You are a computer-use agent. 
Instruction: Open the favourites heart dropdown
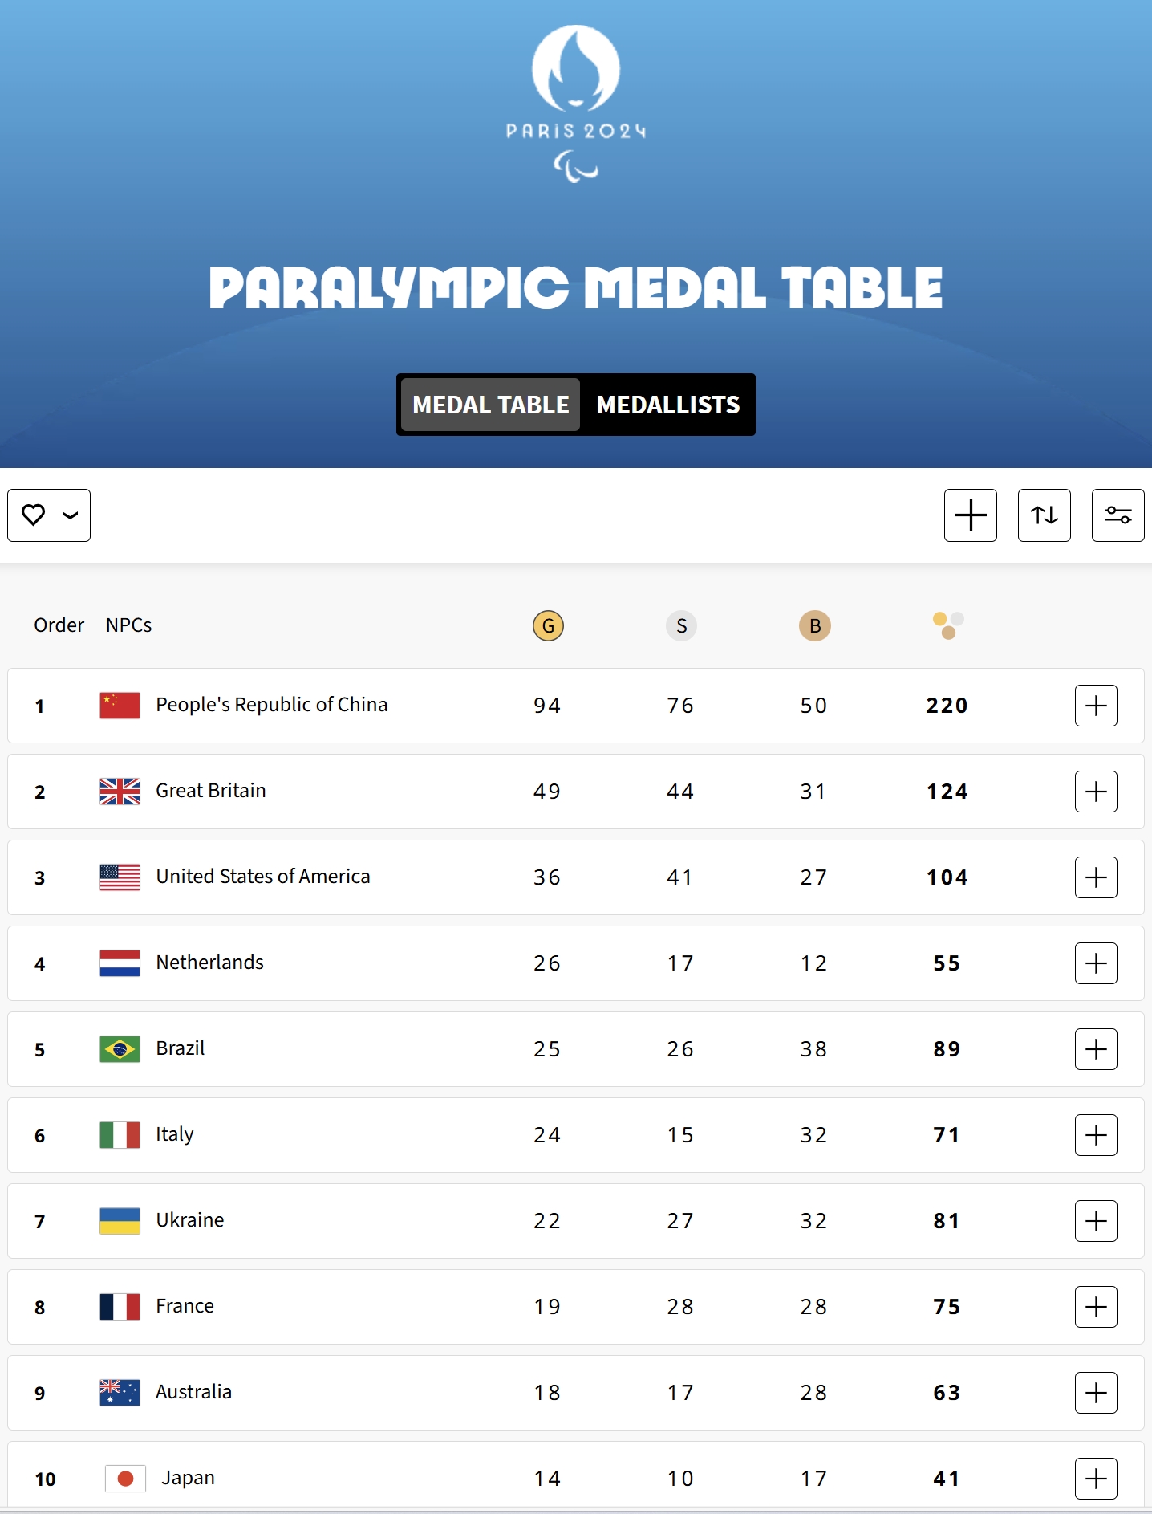[49, 515]
